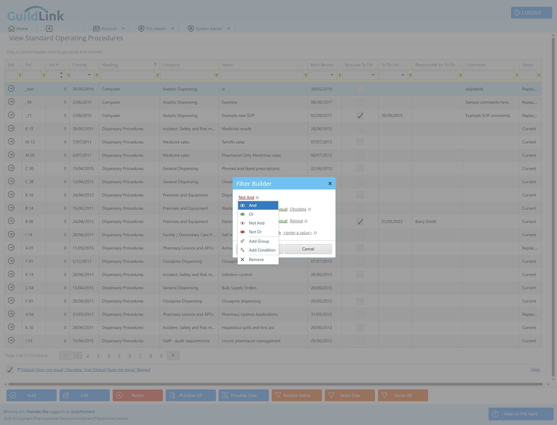
Task: Edit the Retired filter value
Action: click(296, 221)
